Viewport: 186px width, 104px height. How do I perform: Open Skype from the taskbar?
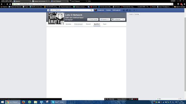58,102
